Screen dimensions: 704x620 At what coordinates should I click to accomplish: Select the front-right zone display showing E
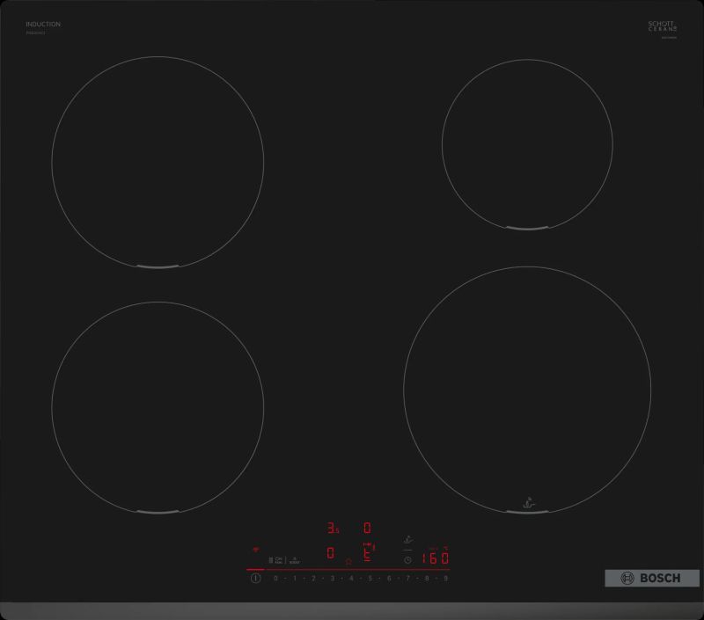[x=368, y=552]
